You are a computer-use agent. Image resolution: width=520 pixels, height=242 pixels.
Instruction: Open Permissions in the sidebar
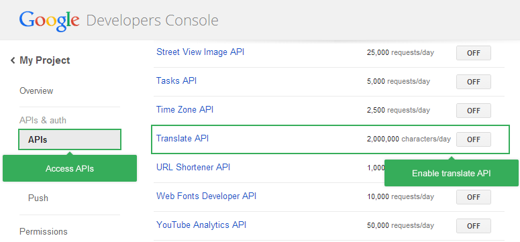click(x=44, y=231)
